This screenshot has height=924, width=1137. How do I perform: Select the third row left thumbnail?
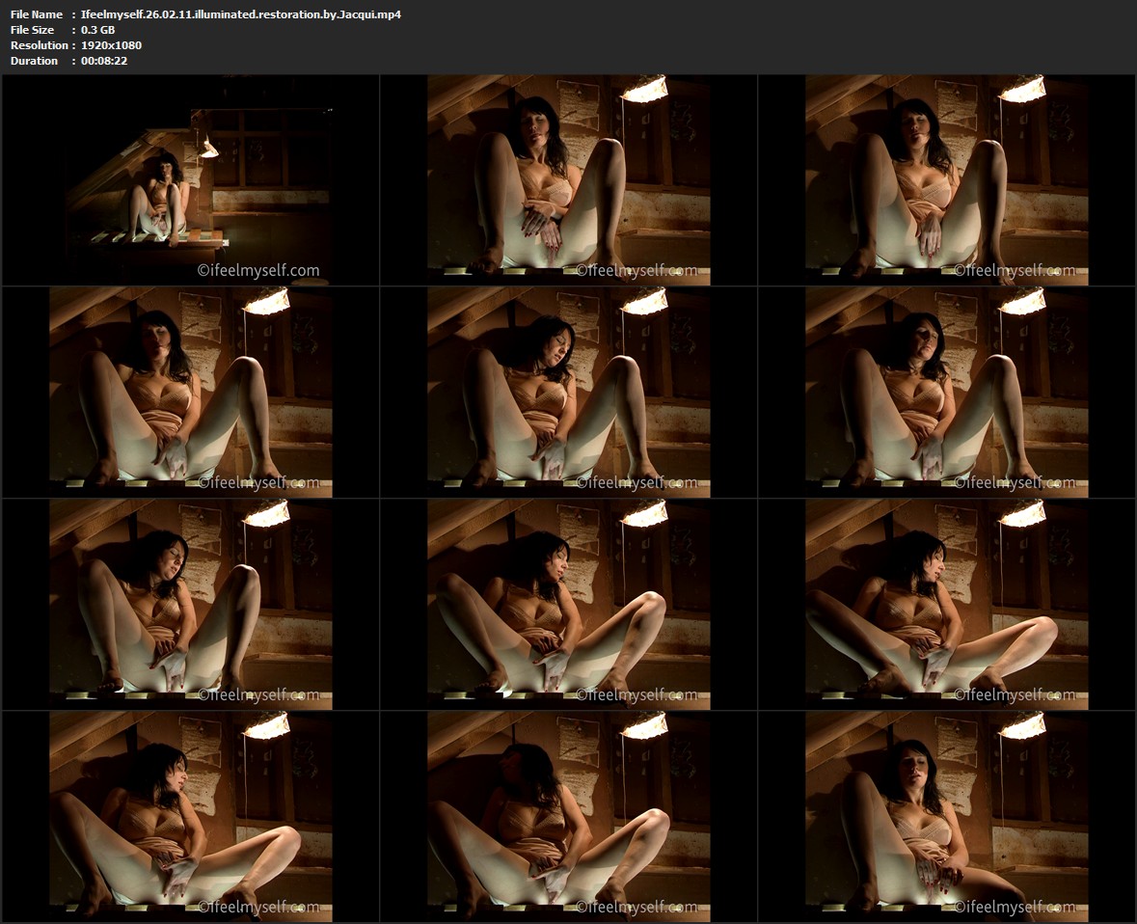191,605
